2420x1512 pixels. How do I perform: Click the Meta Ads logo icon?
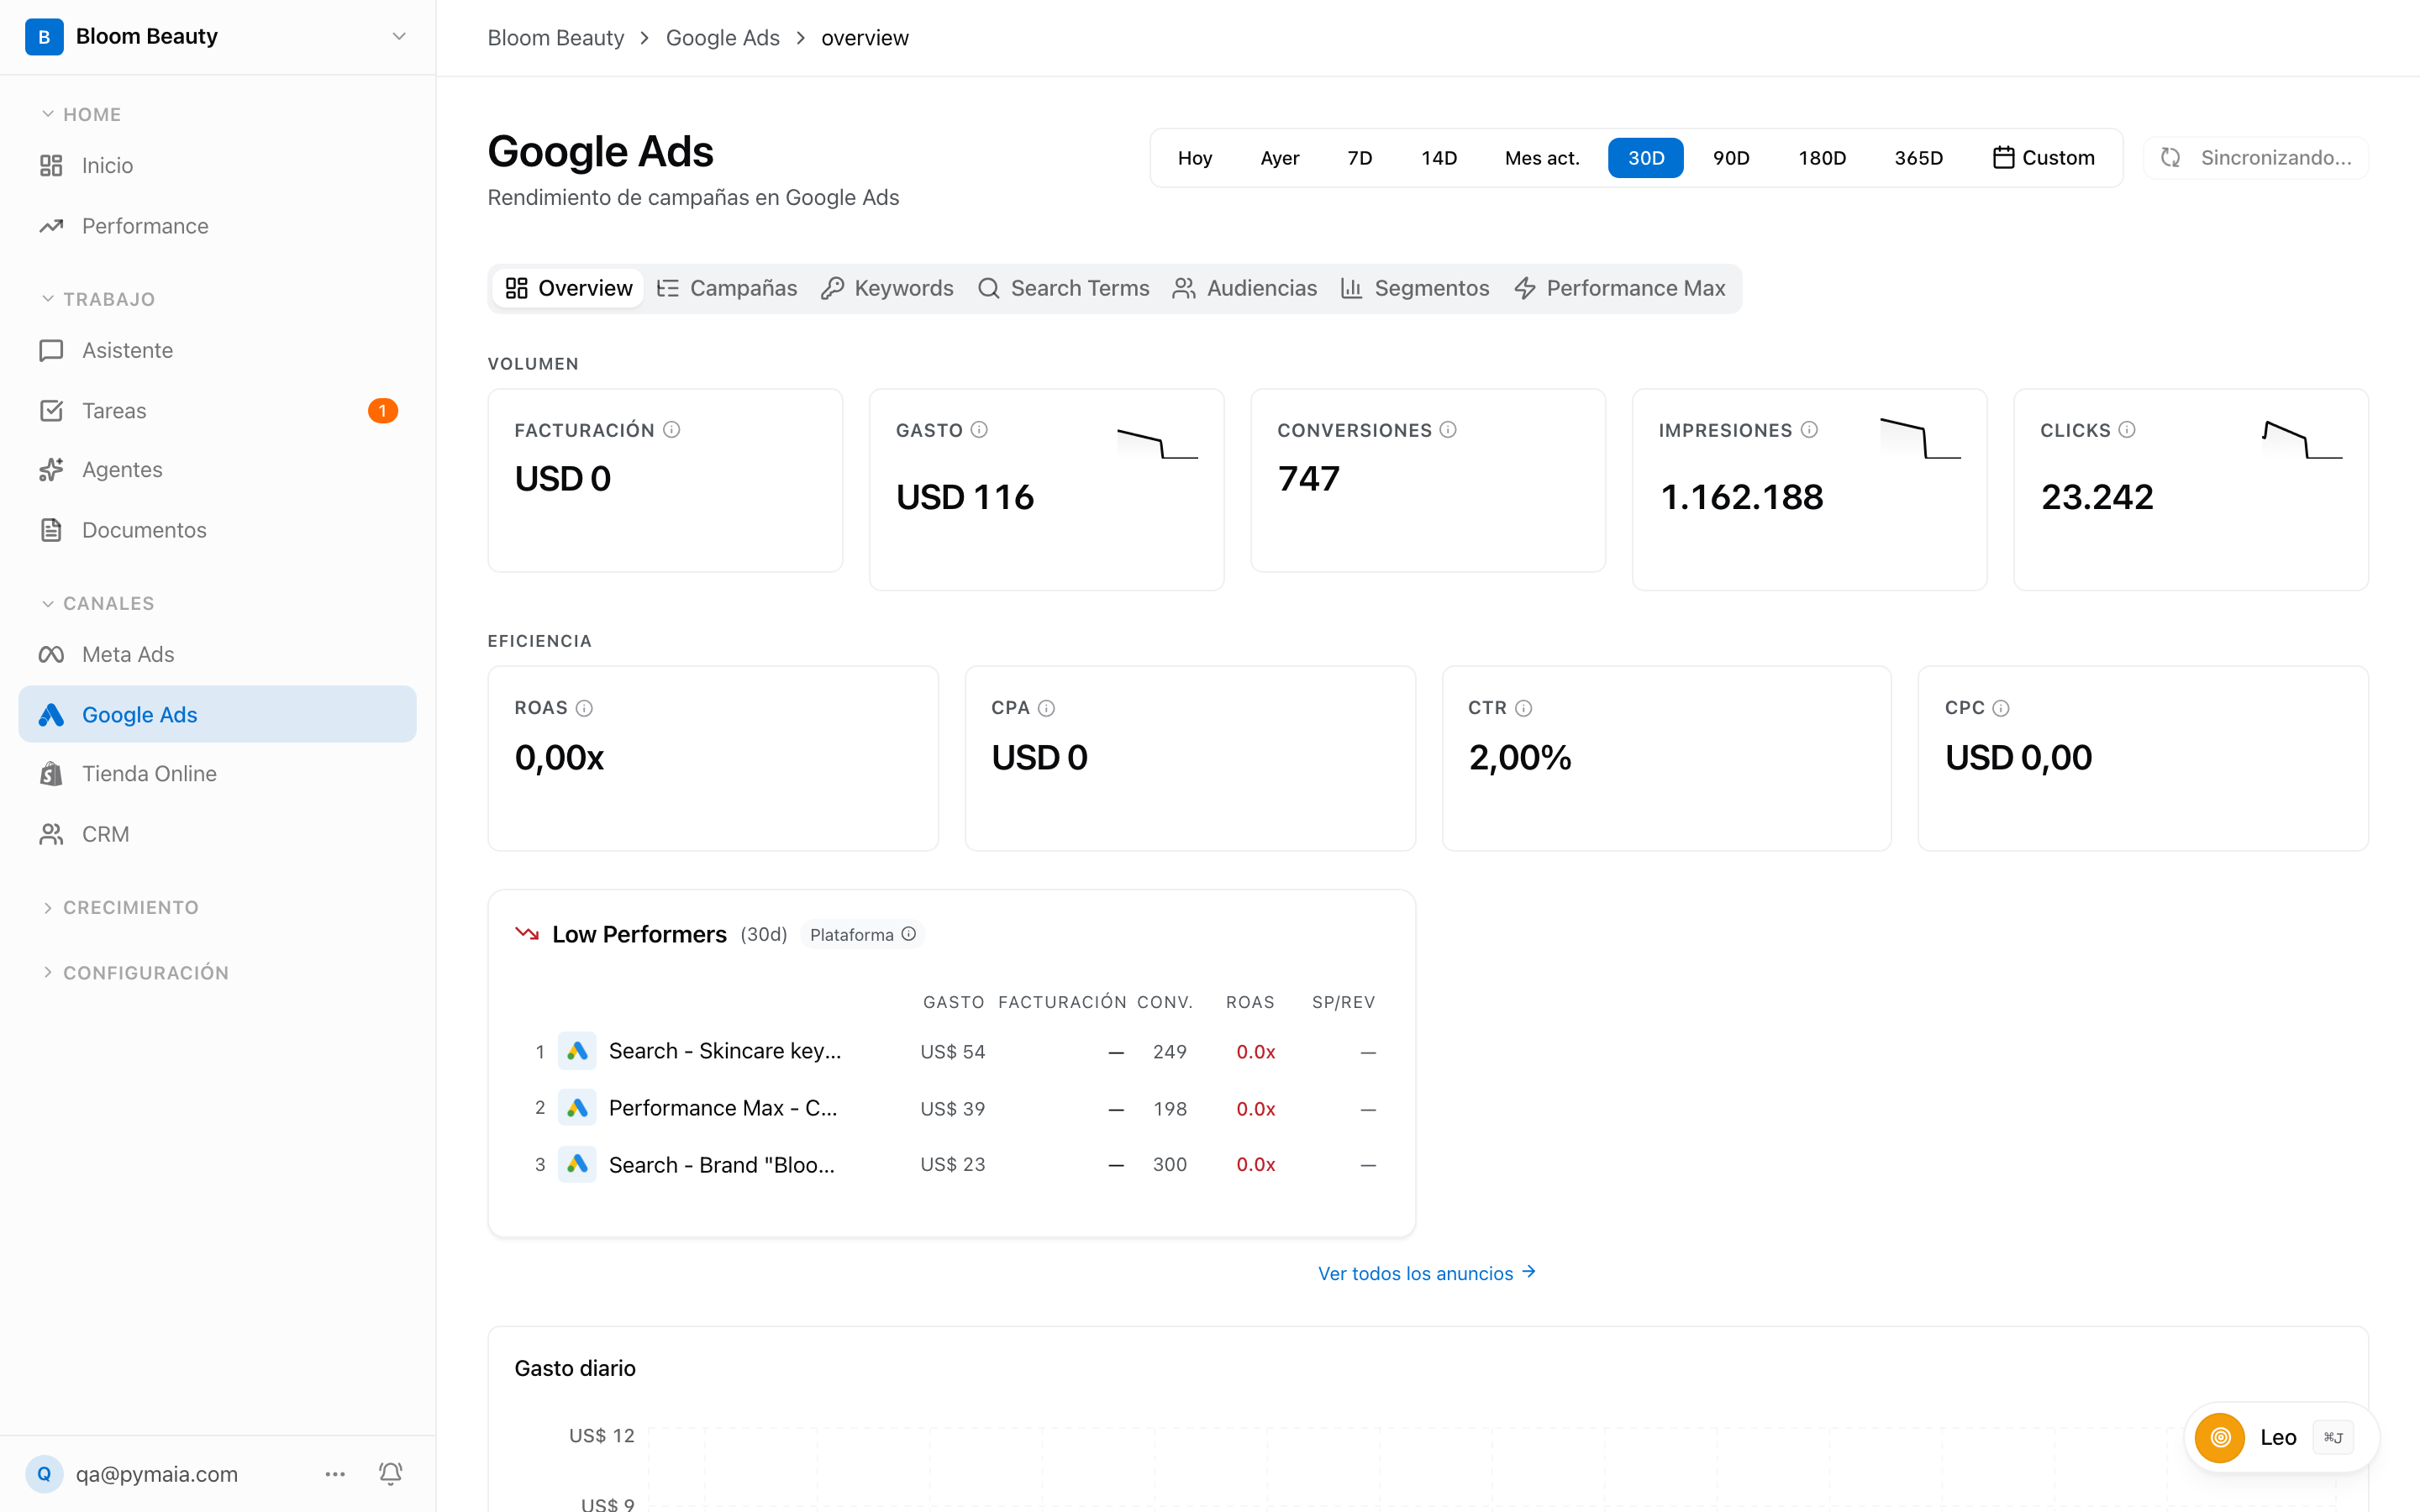tap(51, 654)
